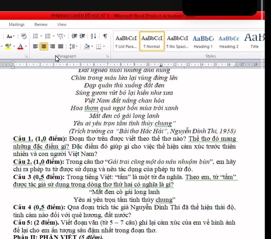Screen dimensions: 271x239
Task: Click the text highlight color icon
Action: [8, 46]
